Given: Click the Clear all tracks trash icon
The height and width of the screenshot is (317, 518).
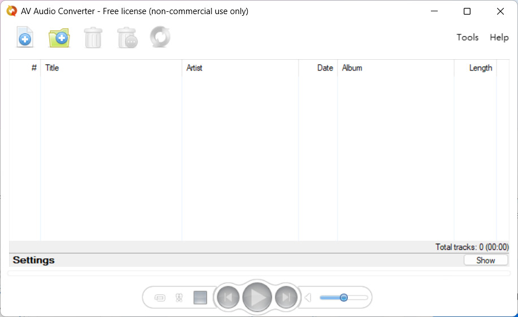Looking at the screenshot, I should pos(127,38).
